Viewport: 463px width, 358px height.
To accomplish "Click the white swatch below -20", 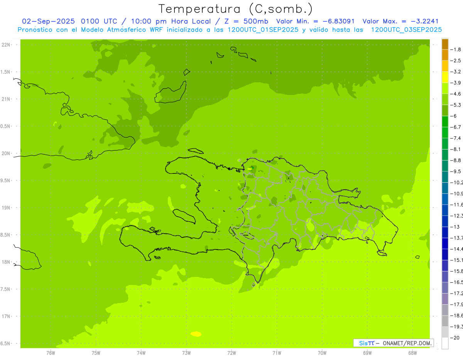I will [445, 343].
